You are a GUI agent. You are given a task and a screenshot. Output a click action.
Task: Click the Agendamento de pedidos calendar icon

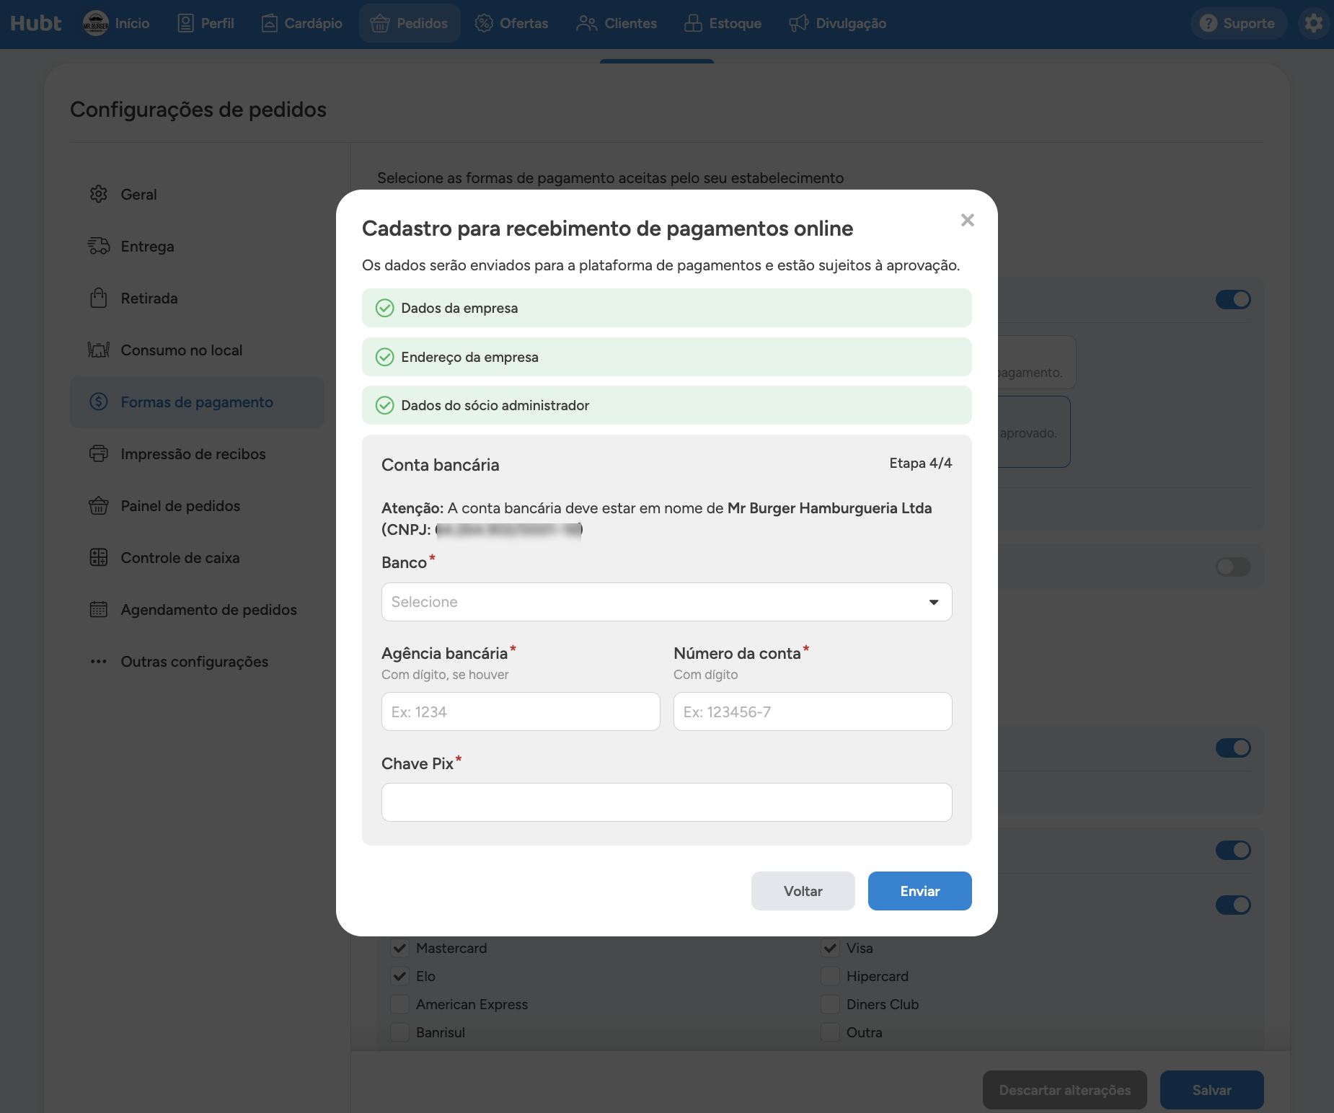tap(99, 609)
